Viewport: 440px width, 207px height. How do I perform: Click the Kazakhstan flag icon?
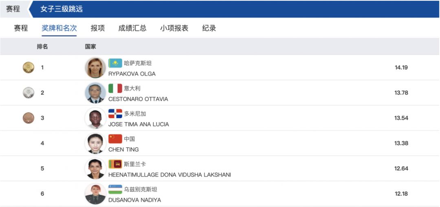(x=115, y=63)
